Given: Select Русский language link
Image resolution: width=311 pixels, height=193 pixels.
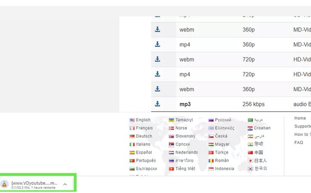Looking at the screenshot, I should 223,120.
